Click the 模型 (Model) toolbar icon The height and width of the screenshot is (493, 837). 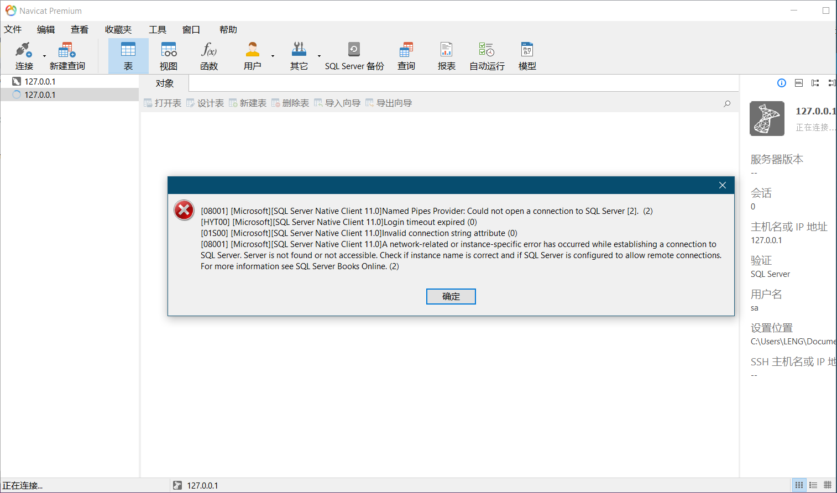pyautogui.click(x=527, y=56)
